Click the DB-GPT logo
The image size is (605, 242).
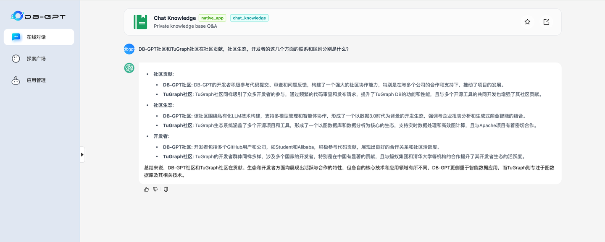[38, 16]
